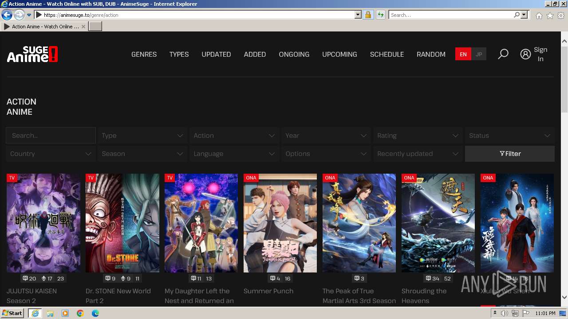Click the Internet Explorer taskbar icon
This screenshot has height=319, width=568.
tap(35, 313)
